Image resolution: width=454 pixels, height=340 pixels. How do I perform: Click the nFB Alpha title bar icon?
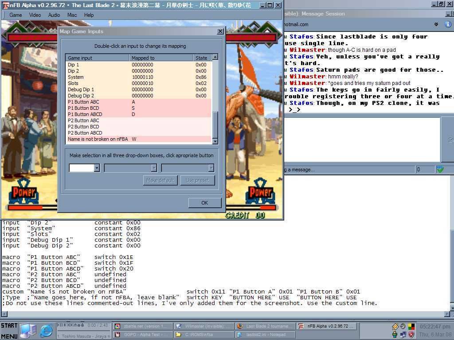(5, 5)
